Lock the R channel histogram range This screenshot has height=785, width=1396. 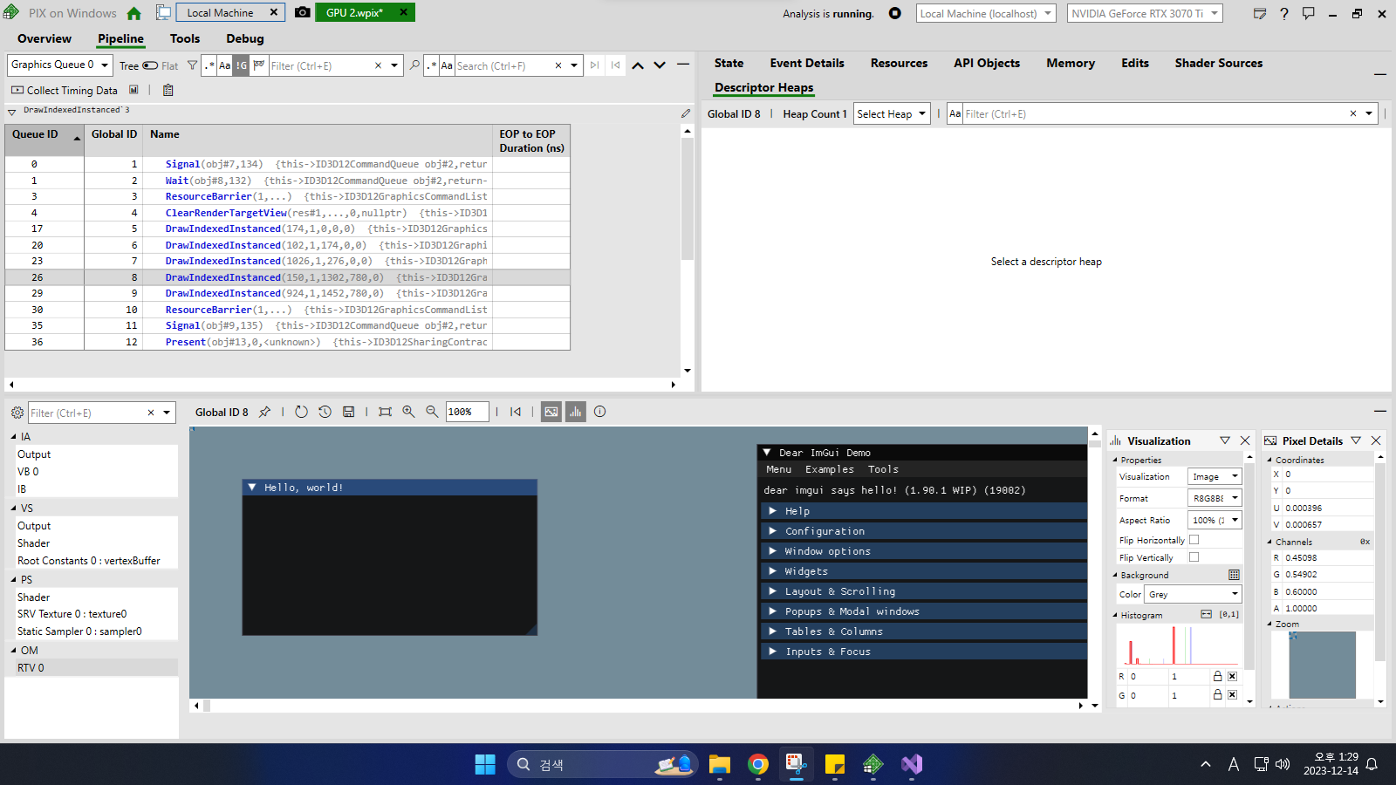[1217, 676]
